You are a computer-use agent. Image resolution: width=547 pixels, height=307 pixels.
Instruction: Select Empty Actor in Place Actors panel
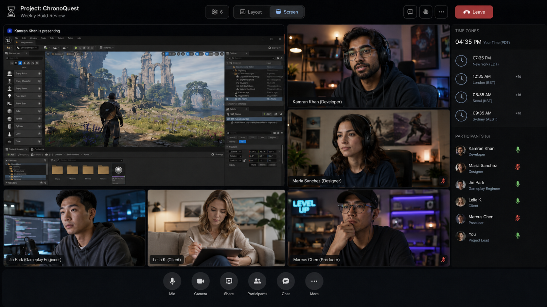(24, 73)
